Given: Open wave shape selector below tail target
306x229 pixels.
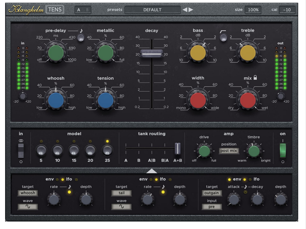Looking at the screenshot, I should coord(121,207).
